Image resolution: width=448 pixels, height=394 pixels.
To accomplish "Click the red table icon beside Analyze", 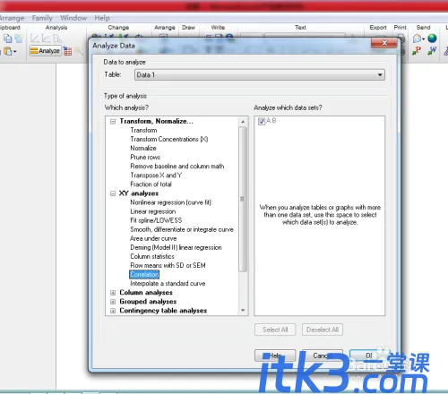I will click(x=68, y=51).
